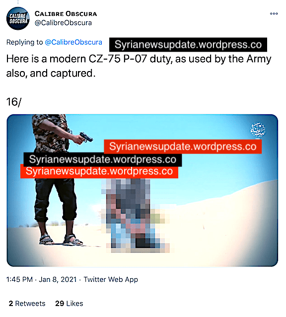Click the lower red Syrianewsupdate watermark

pyautogui.click(x=99, y=171)
